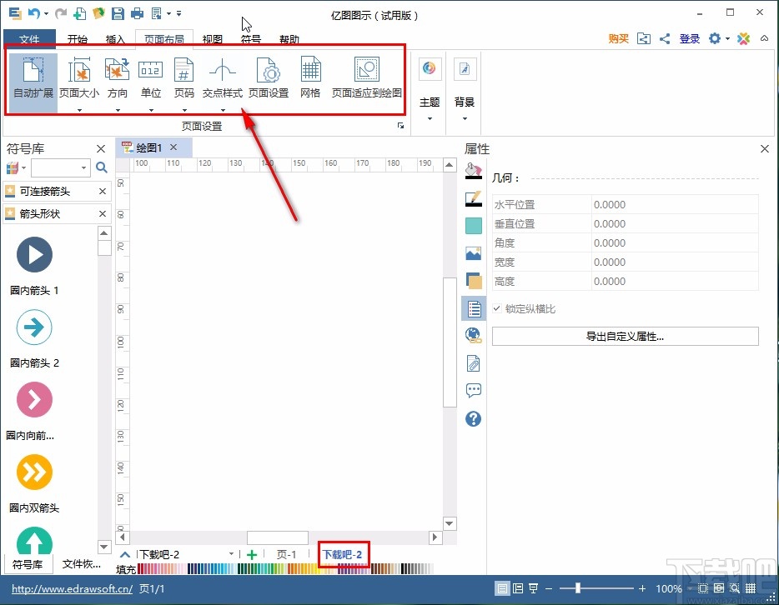Close the 可连接箭头 library panel

click(103, 191)
